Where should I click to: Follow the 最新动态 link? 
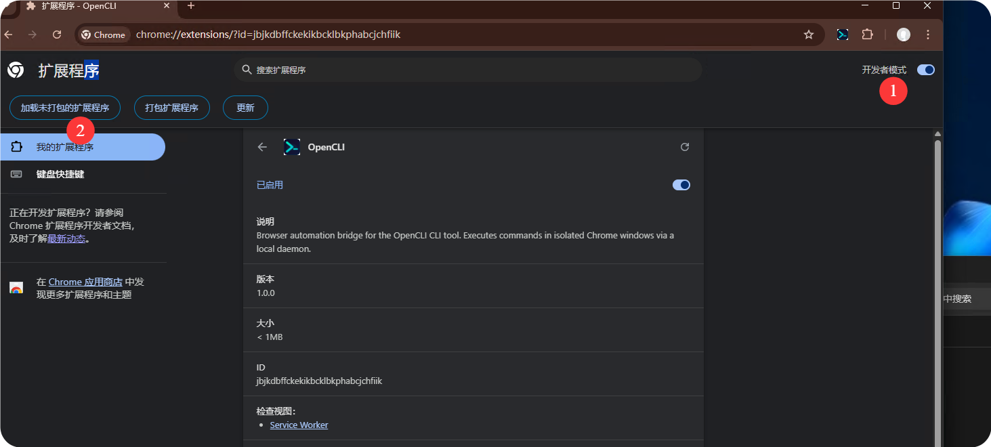pyautogui.click(x=66, y=238)
